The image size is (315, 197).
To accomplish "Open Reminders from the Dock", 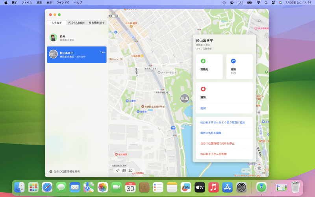I will pyautogui.click(x=158, y=188).
